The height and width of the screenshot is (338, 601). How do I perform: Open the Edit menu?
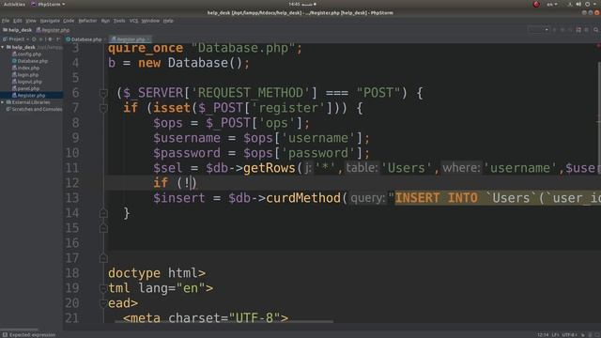18,21
